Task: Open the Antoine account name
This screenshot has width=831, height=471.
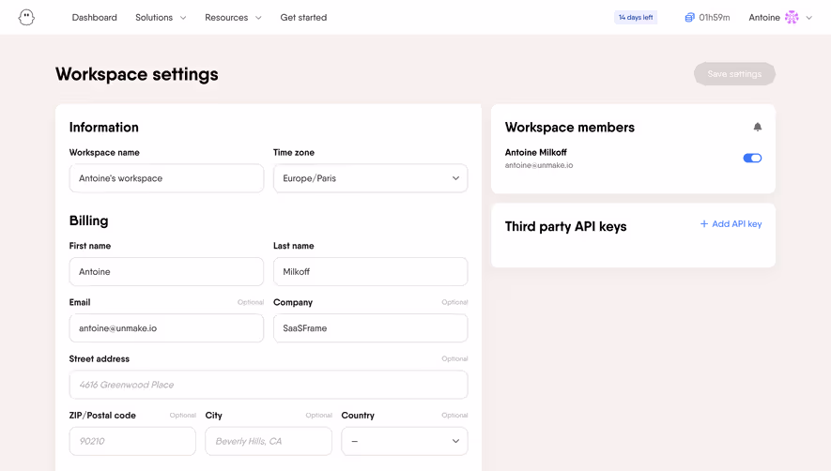Action: click(x=764, y=18)
